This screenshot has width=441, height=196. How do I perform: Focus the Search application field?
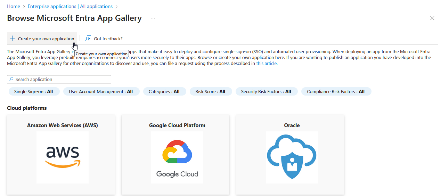pyautogui.click(x=59, y=79)
